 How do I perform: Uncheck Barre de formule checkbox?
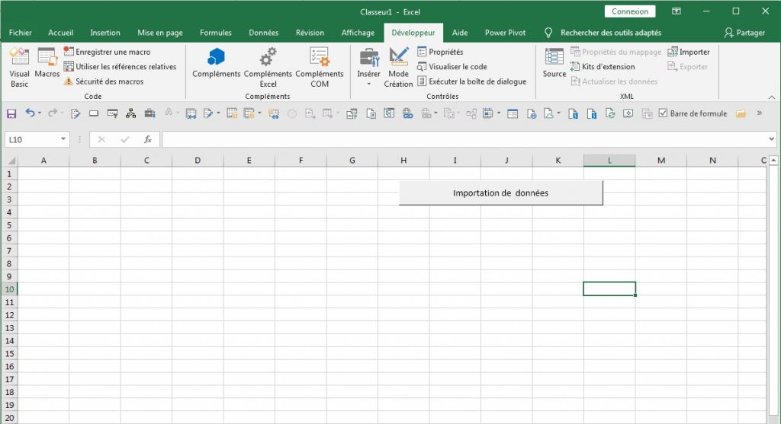pos(663,113)
